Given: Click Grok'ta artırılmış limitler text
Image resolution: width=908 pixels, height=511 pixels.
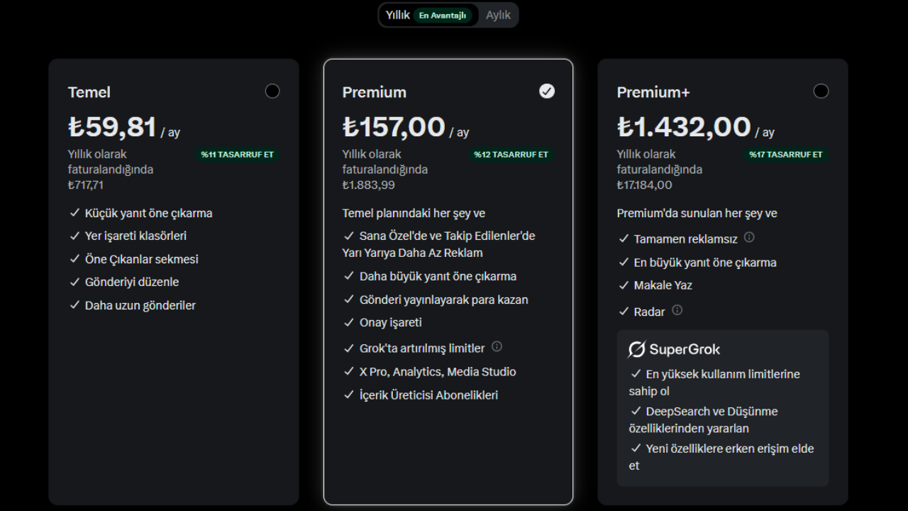Looking at the screenshot, I should pyautogui.click(x=422, y=348).
